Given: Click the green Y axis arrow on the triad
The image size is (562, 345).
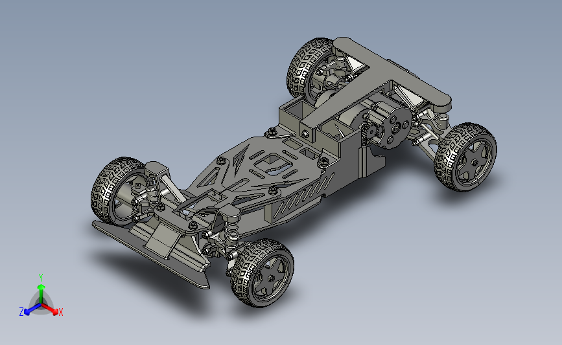Looking at the screenshot, I should pos(41,293).
